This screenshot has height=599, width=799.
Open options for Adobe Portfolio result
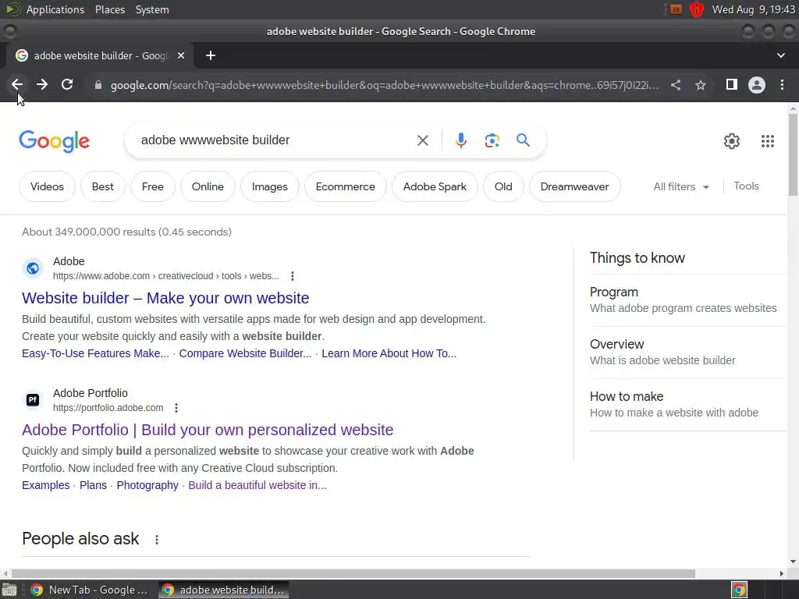pyautogui.click(x=176, y=408)
